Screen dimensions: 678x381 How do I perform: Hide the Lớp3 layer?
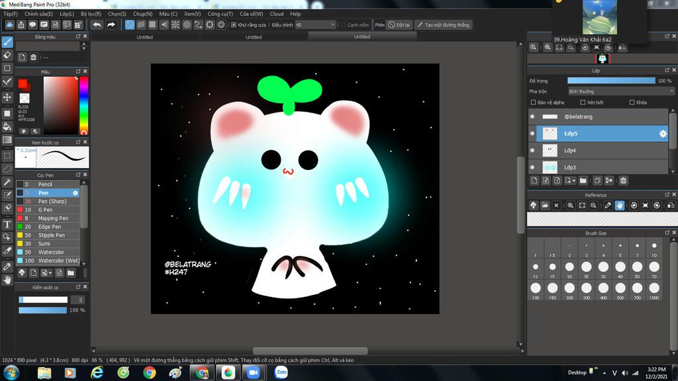click(x=532, y=167)
